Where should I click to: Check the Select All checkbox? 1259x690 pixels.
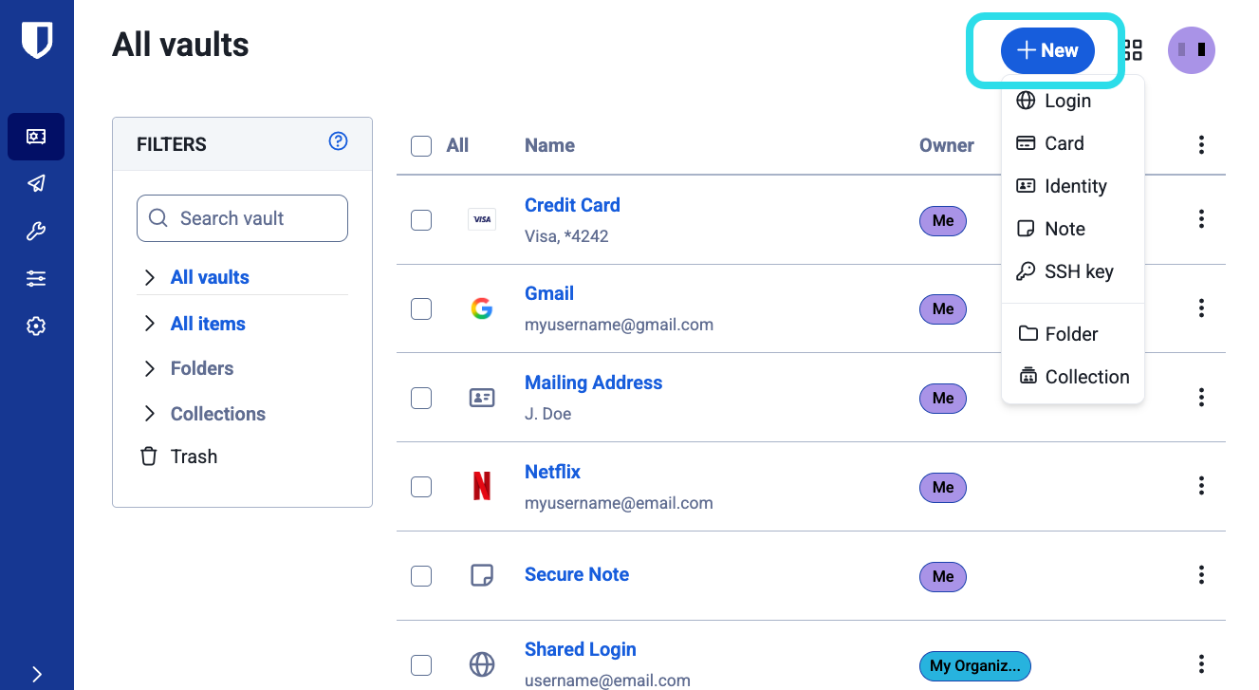pos(421,146)
